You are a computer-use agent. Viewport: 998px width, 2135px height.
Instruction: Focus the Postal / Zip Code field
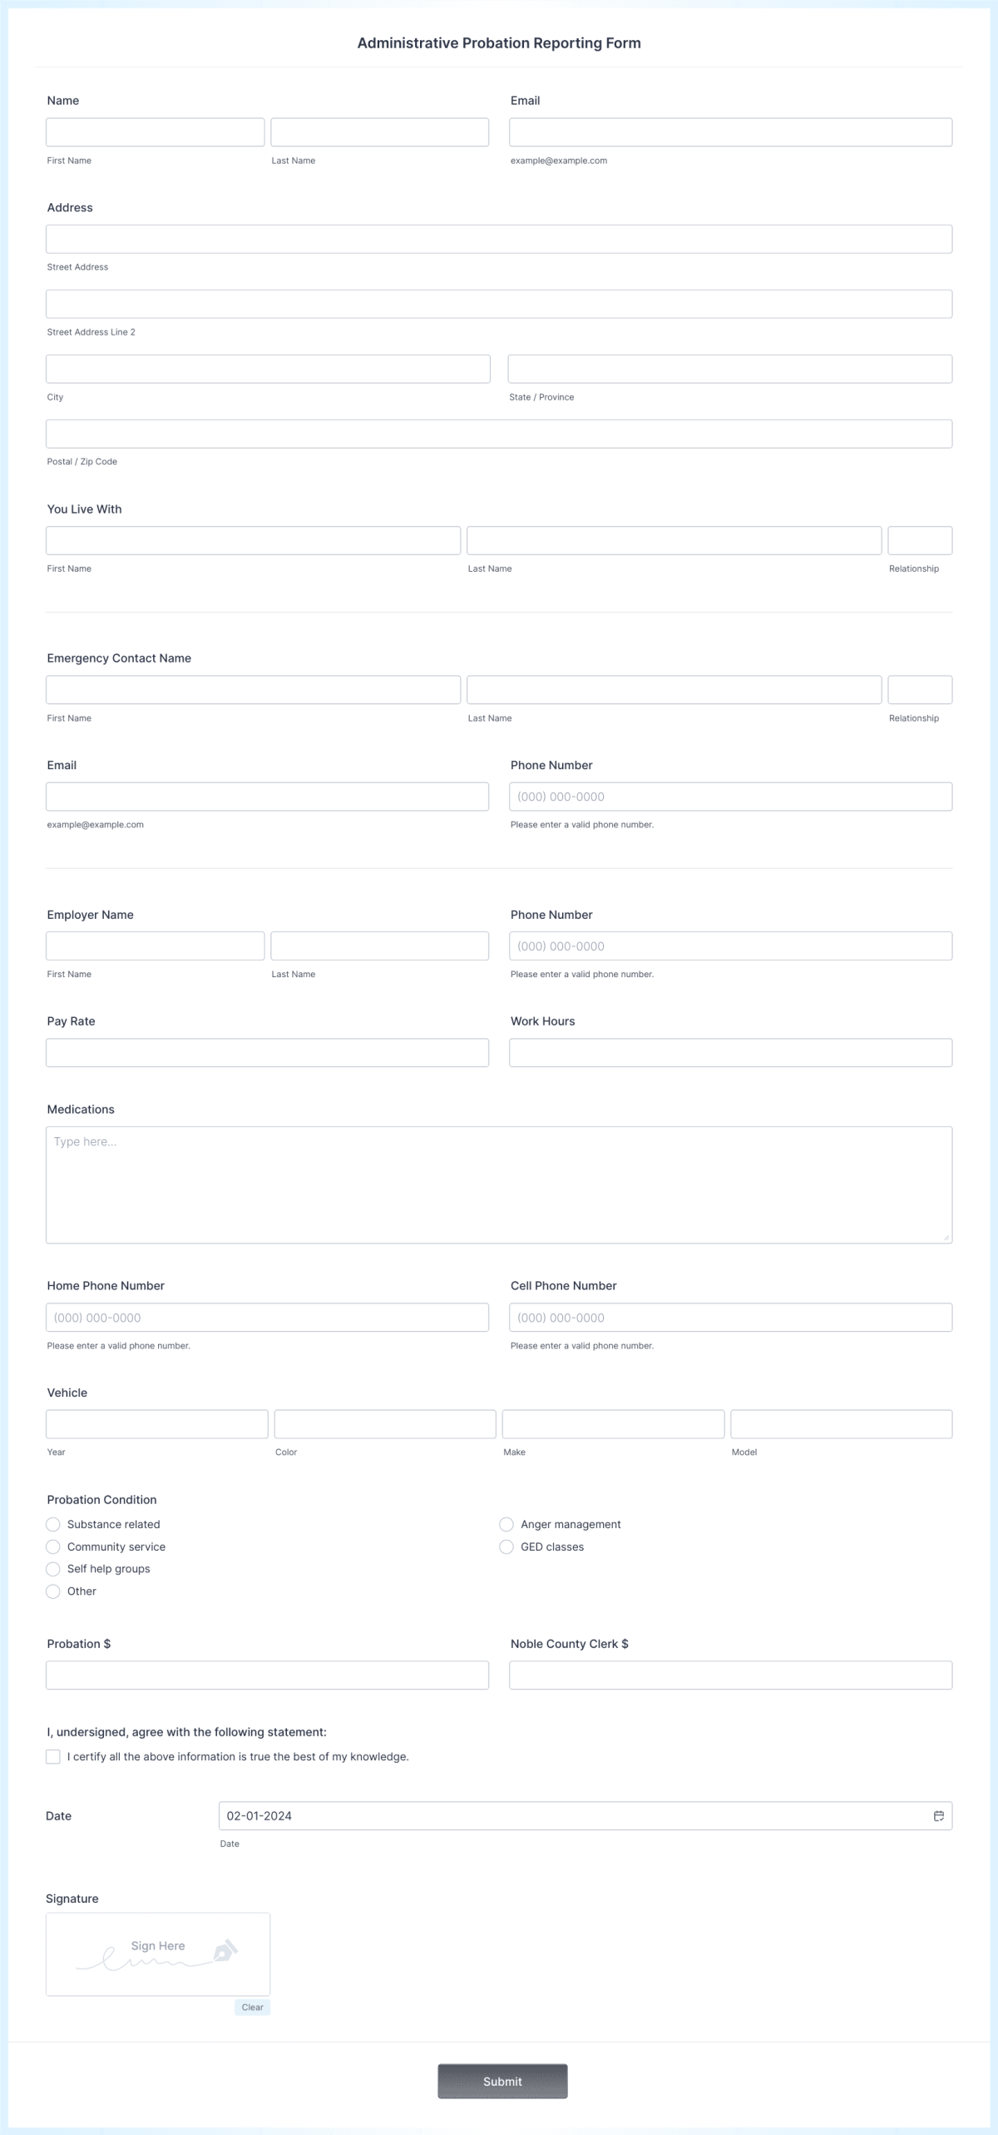[x=499, y=434]
